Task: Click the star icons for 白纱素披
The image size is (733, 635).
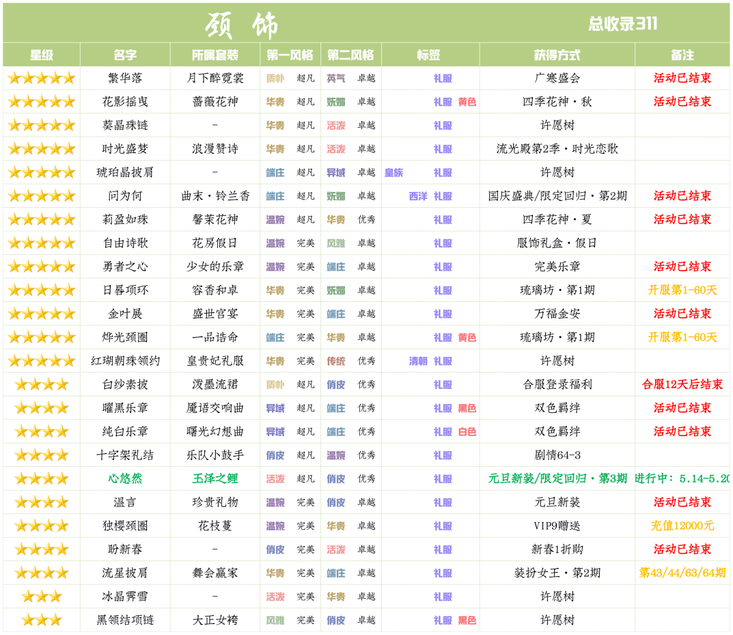Action: tap(41, 385)
